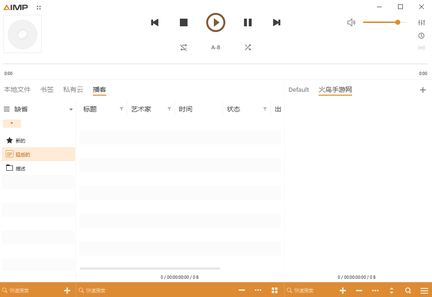Image resolution: width=432 pixels, height=297 pixels.
Task: Select the 新的 star item
Action: pos(39,141)
